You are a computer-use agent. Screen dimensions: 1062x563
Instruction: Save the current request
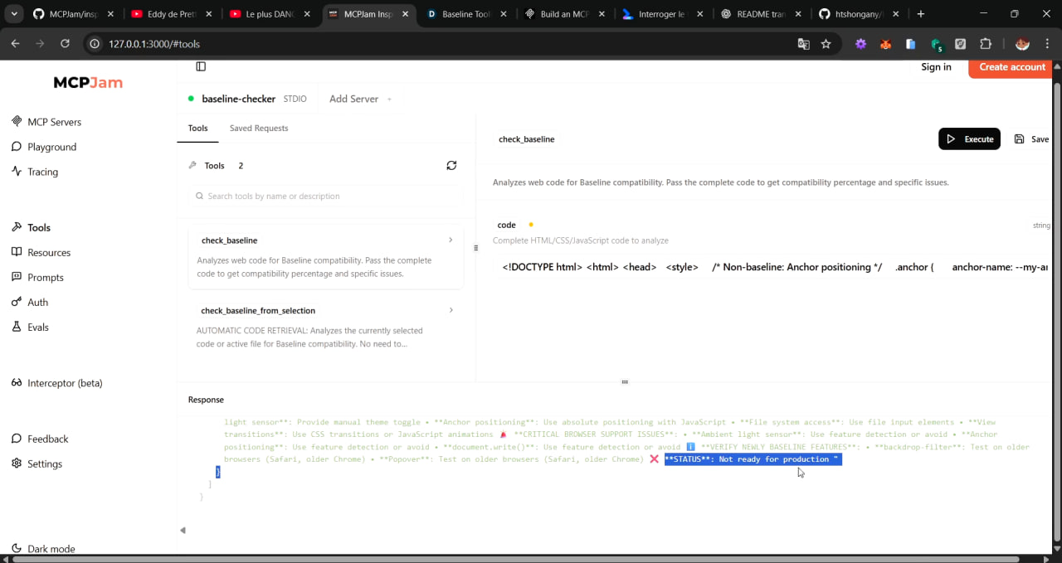point(1031,139)
